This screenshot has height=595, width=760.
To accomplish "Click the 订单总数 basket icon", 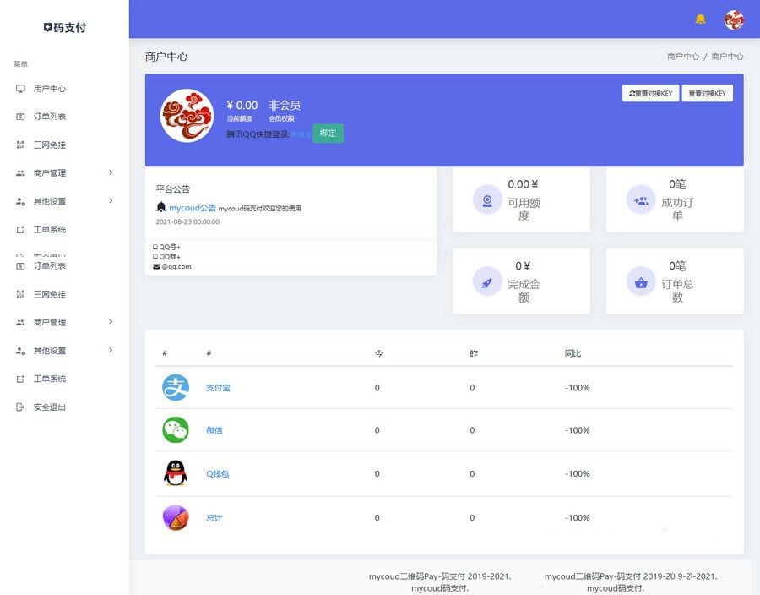I will (x=641, y=281).
